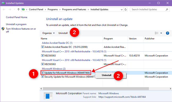Click the address bar Control Panel icon

(x=23, y=10)
